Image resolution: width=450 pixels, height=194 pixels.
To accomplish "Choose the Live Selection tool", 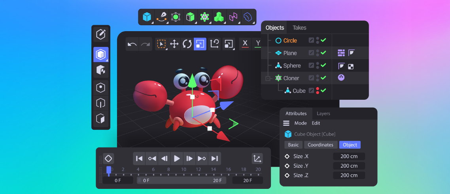I will [x=162, y=44].
